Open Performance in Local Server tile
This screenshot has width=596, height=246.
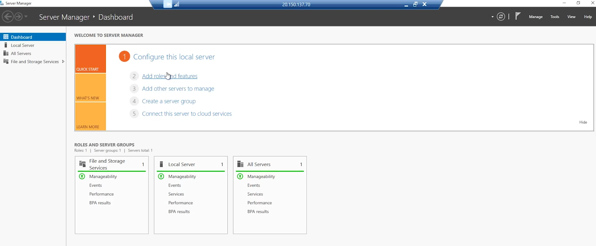[x=180, y=203]
